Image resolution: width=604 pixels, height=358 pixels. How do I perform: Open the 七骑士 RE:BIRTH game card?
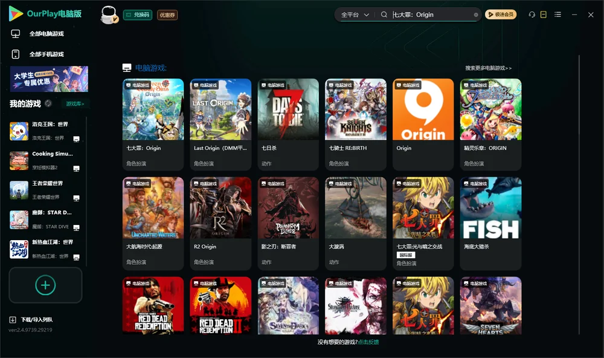[x=356, y=124]
